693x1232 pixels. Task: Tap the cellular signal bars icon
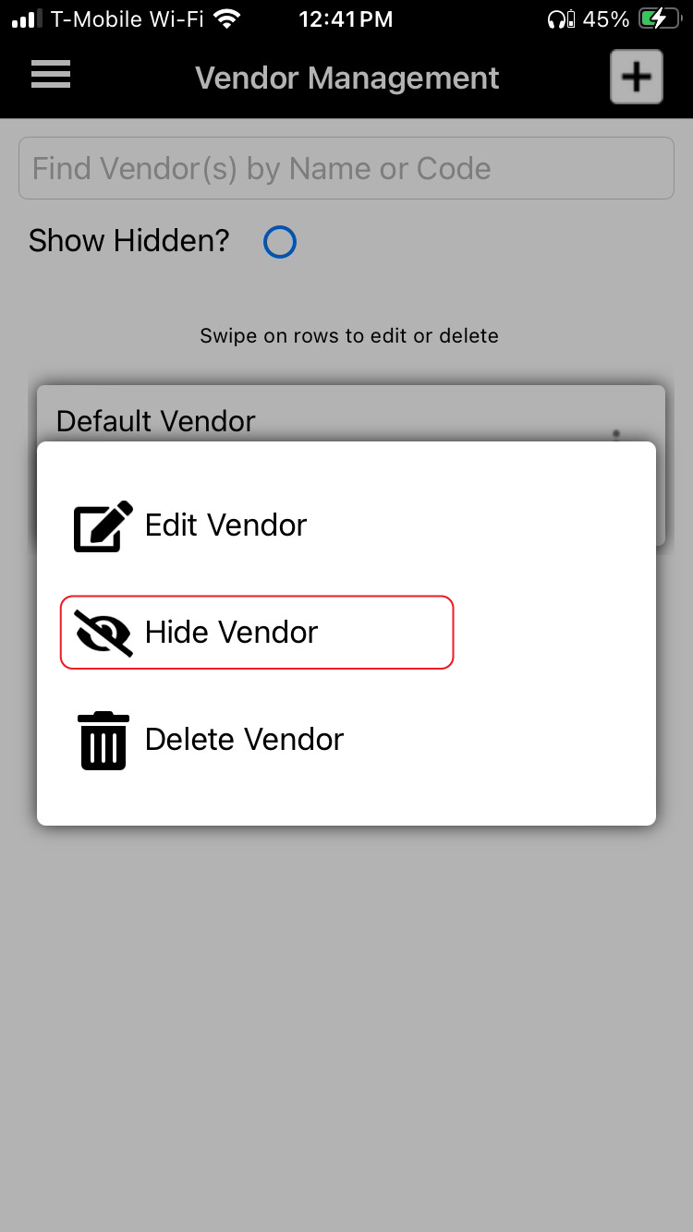click(x=27, y=19)
